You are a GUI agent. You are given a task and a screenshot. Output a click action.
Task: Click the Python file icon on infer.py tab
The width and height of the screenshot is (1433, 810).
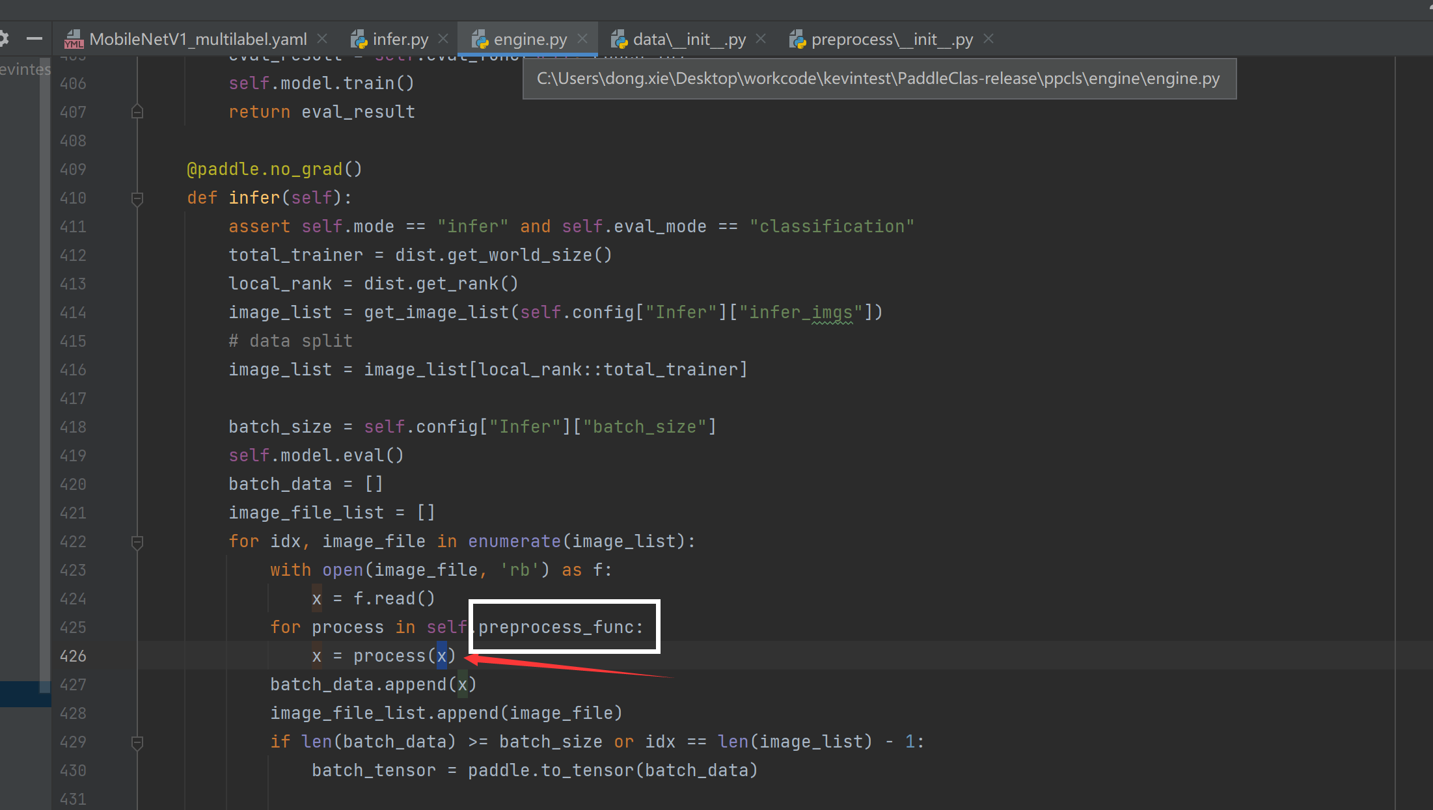[359, 40]
